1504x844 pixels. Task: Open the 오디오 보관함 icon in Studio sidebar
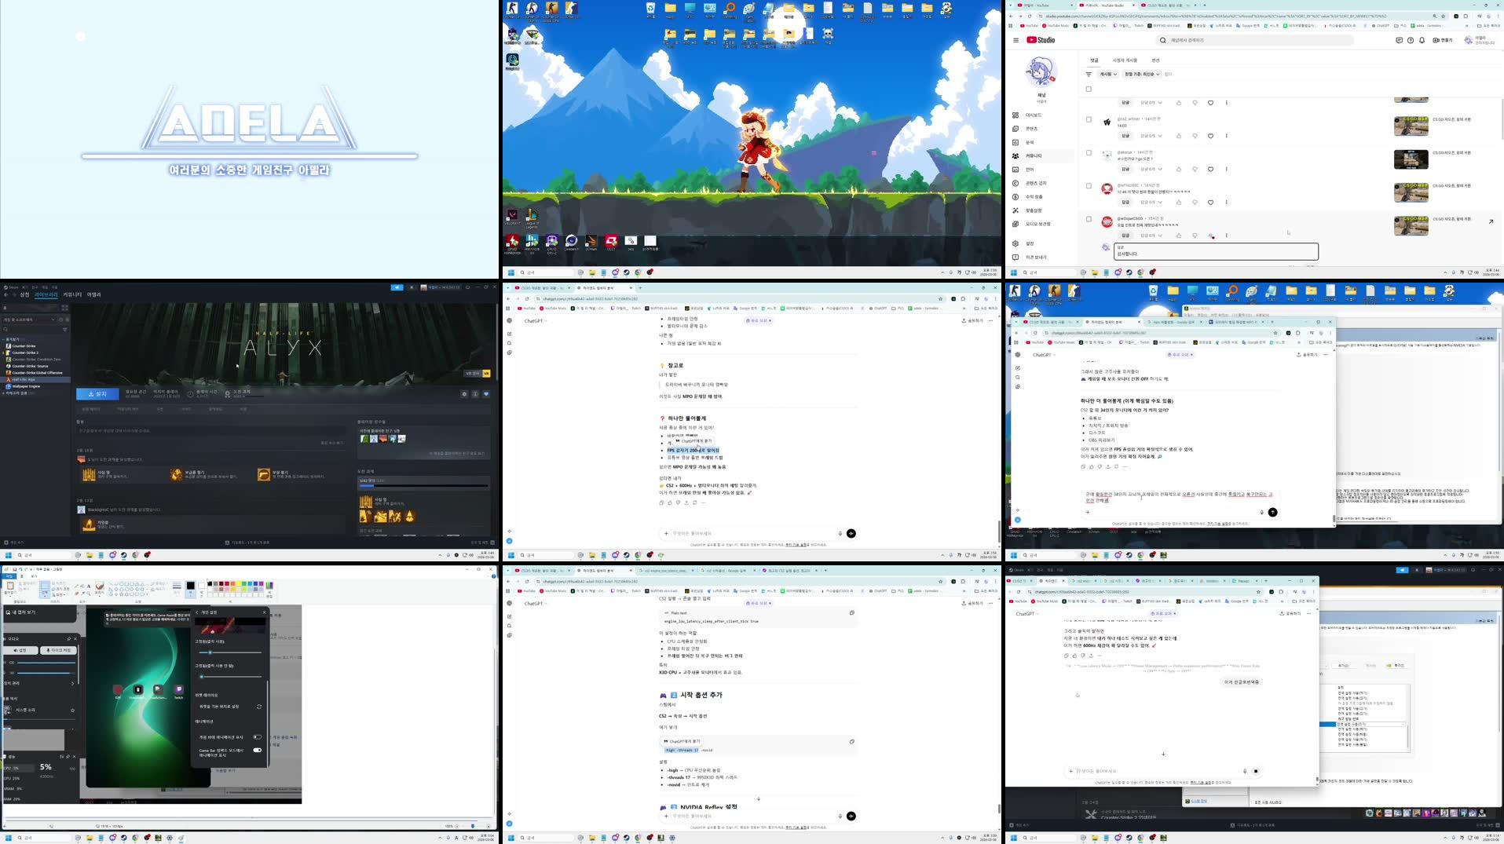1015,224
